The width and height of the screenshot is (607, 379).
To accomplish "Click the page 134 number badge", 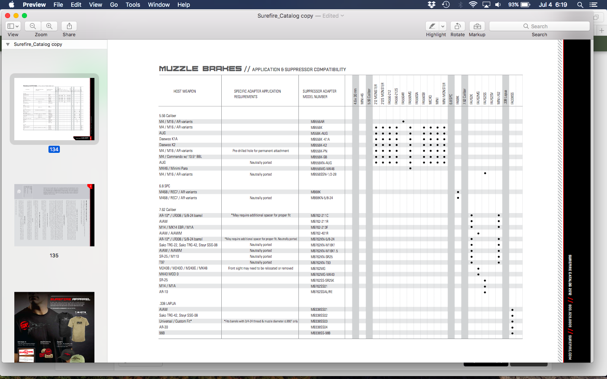I will (54, 149).
